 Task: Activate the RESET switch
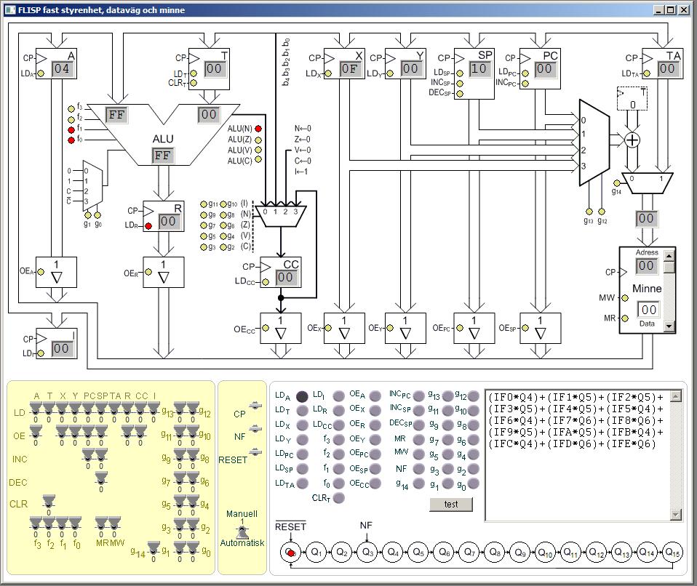[255, 452]
